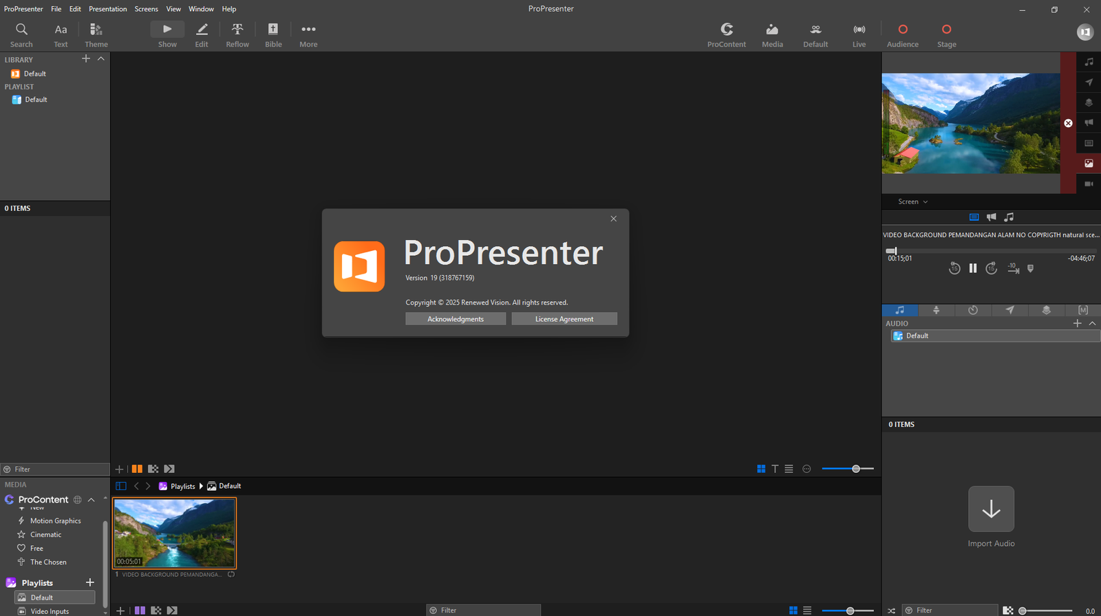Open the Motion Graphics category
Viewport: 1101px width, 616px height.
55,521
